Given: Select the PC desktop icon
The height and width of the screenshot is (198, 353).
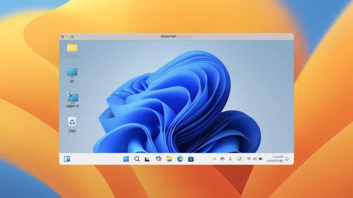Looking at the screenshot, I should [72, 75].
